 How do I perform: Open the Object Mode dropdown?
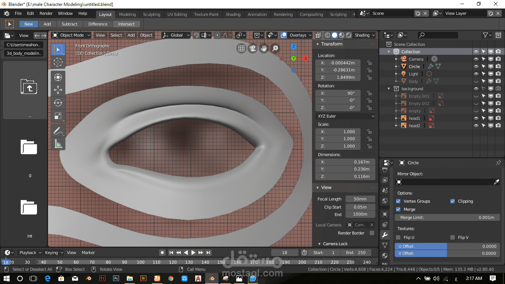tap(71, 35)
